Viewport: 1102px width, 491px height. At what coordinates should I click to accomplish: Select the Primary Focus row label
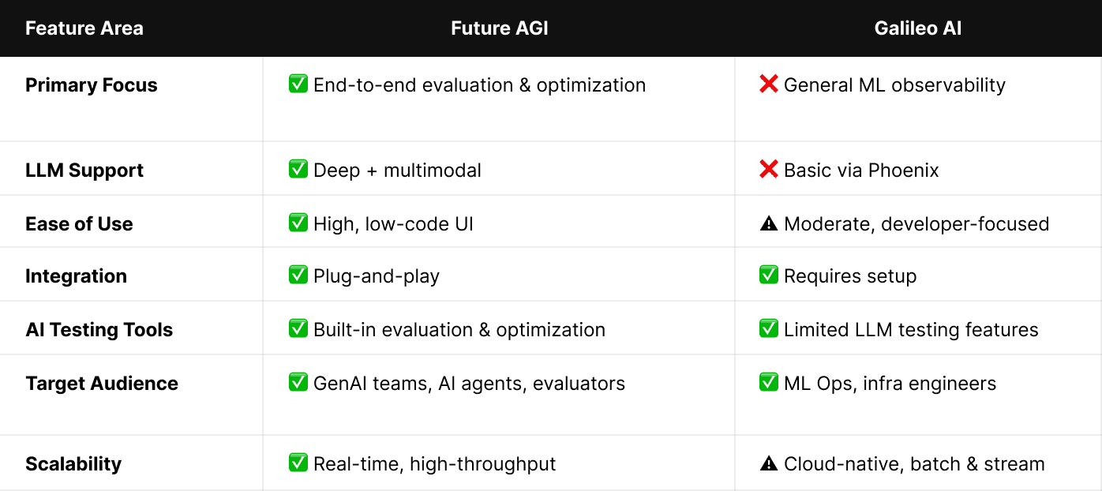pyautogui.click(x=92, y=85)
